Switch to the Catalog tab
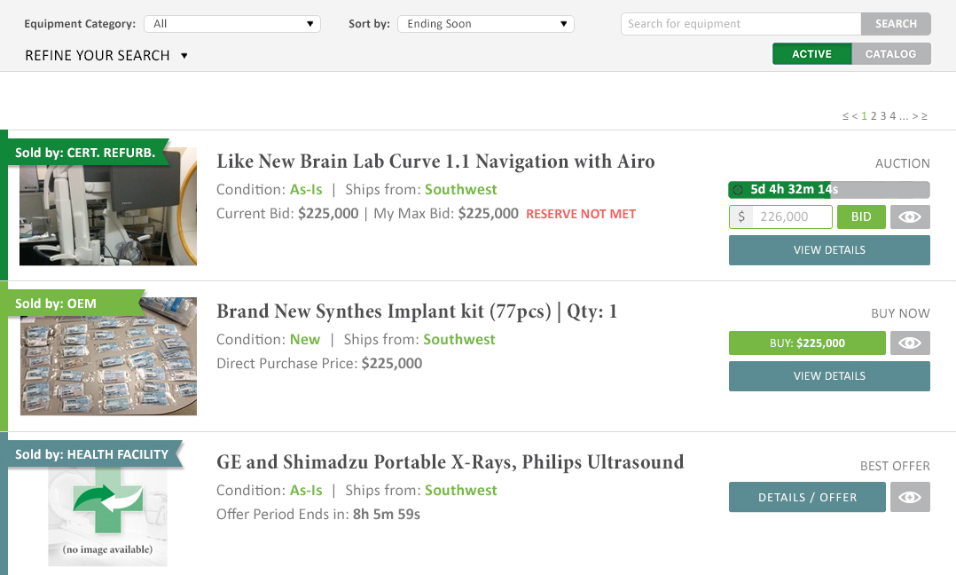 coord(890,53)
